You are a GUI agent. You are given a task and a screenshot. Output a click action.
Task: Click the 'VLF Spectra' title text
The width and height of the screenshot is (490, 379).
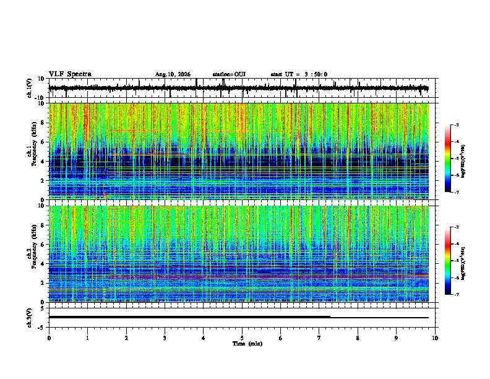(x=70, y=74)
